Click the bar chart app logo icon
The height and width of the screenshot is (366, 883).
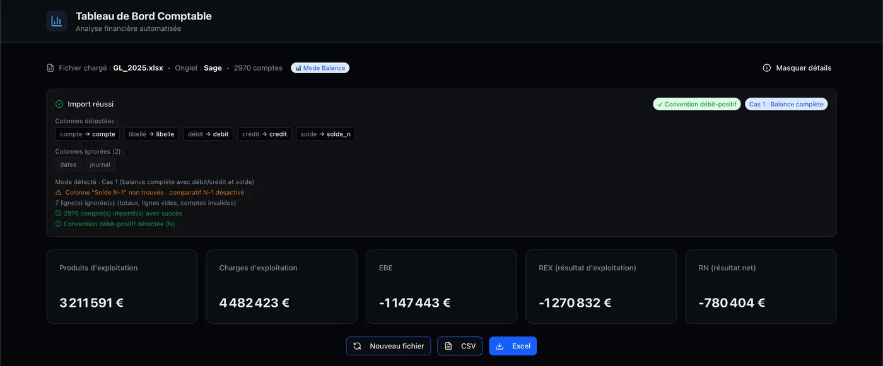[x=57, y=21]
